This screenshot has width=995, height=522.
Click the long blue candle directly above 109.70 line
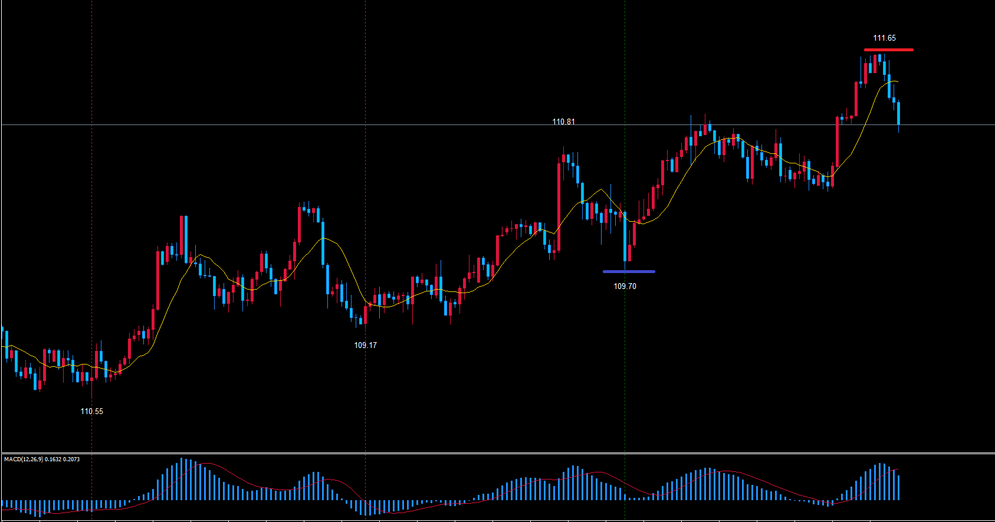625,237
